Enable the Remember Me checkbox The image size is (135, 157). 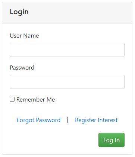(x=12, y=99)
